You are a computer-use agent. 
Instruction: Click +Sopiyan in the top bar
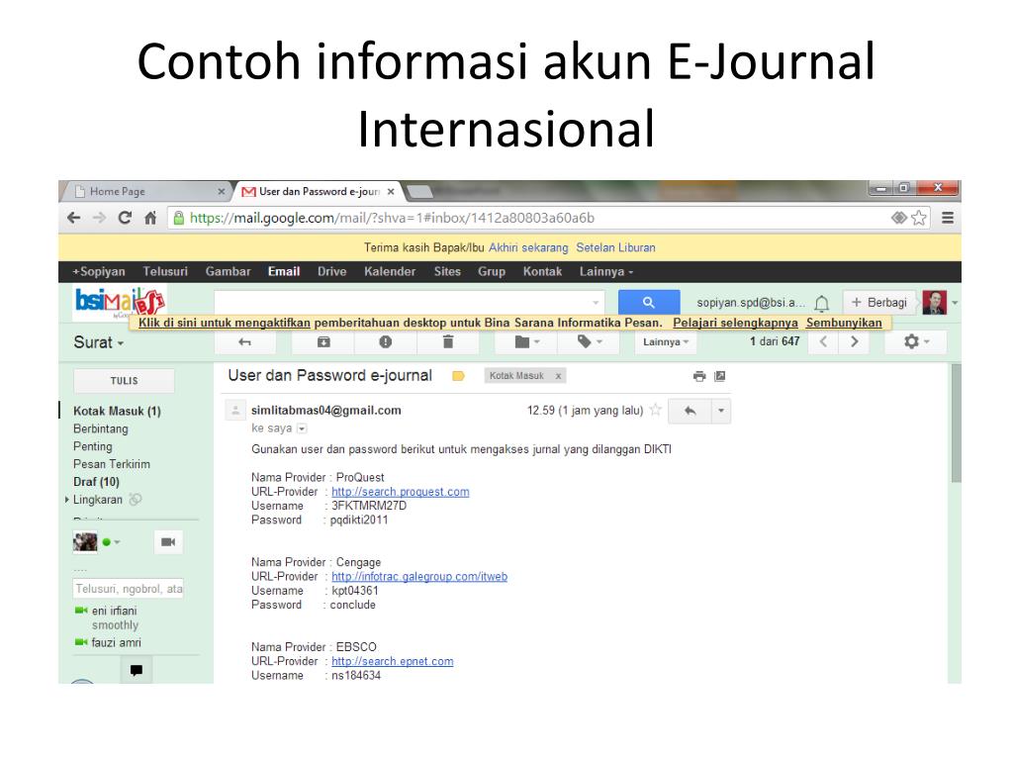[x=99, y=271]
